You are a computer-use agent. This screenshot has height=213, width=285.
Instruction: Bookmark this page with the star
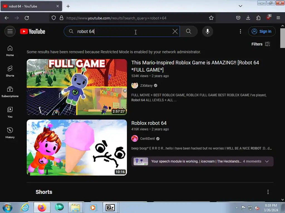coord(211,18)
